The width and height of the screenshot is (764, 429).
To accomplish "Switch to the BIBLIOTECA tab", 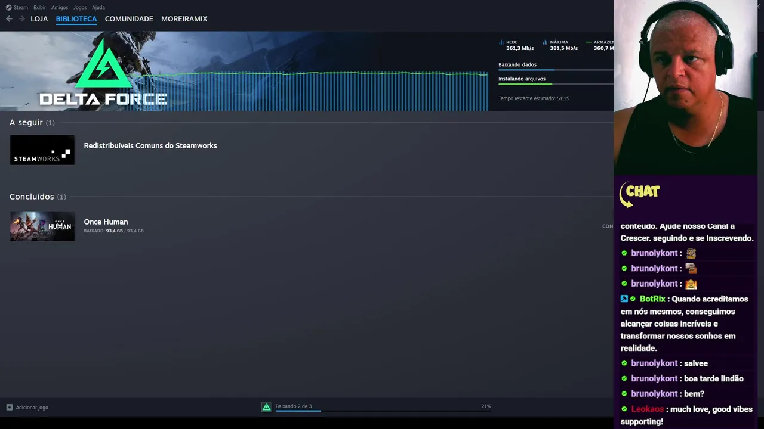I will pyautogui.click(x=76, y=19).
